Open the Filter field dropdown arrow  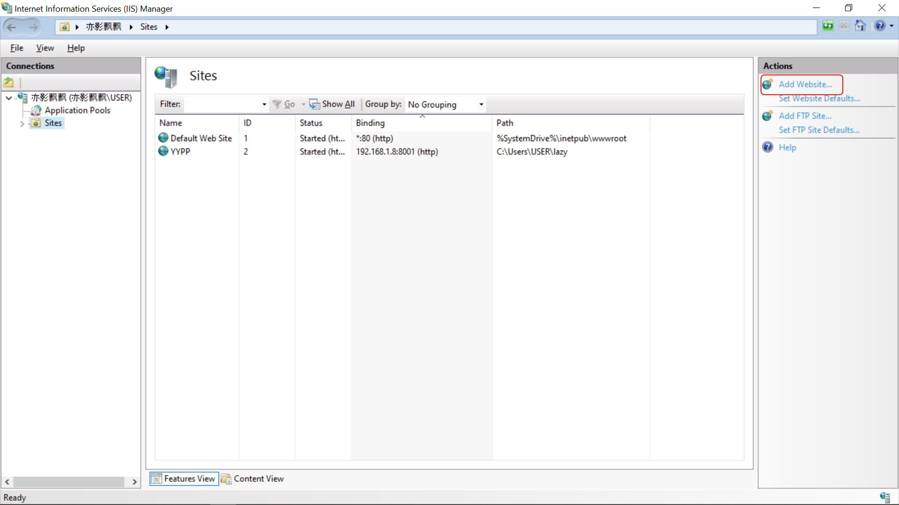pos(264,105)
